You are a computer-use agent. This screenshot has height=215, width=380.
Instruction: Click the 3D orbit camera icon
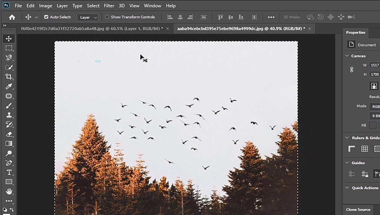tap(310, 17)
